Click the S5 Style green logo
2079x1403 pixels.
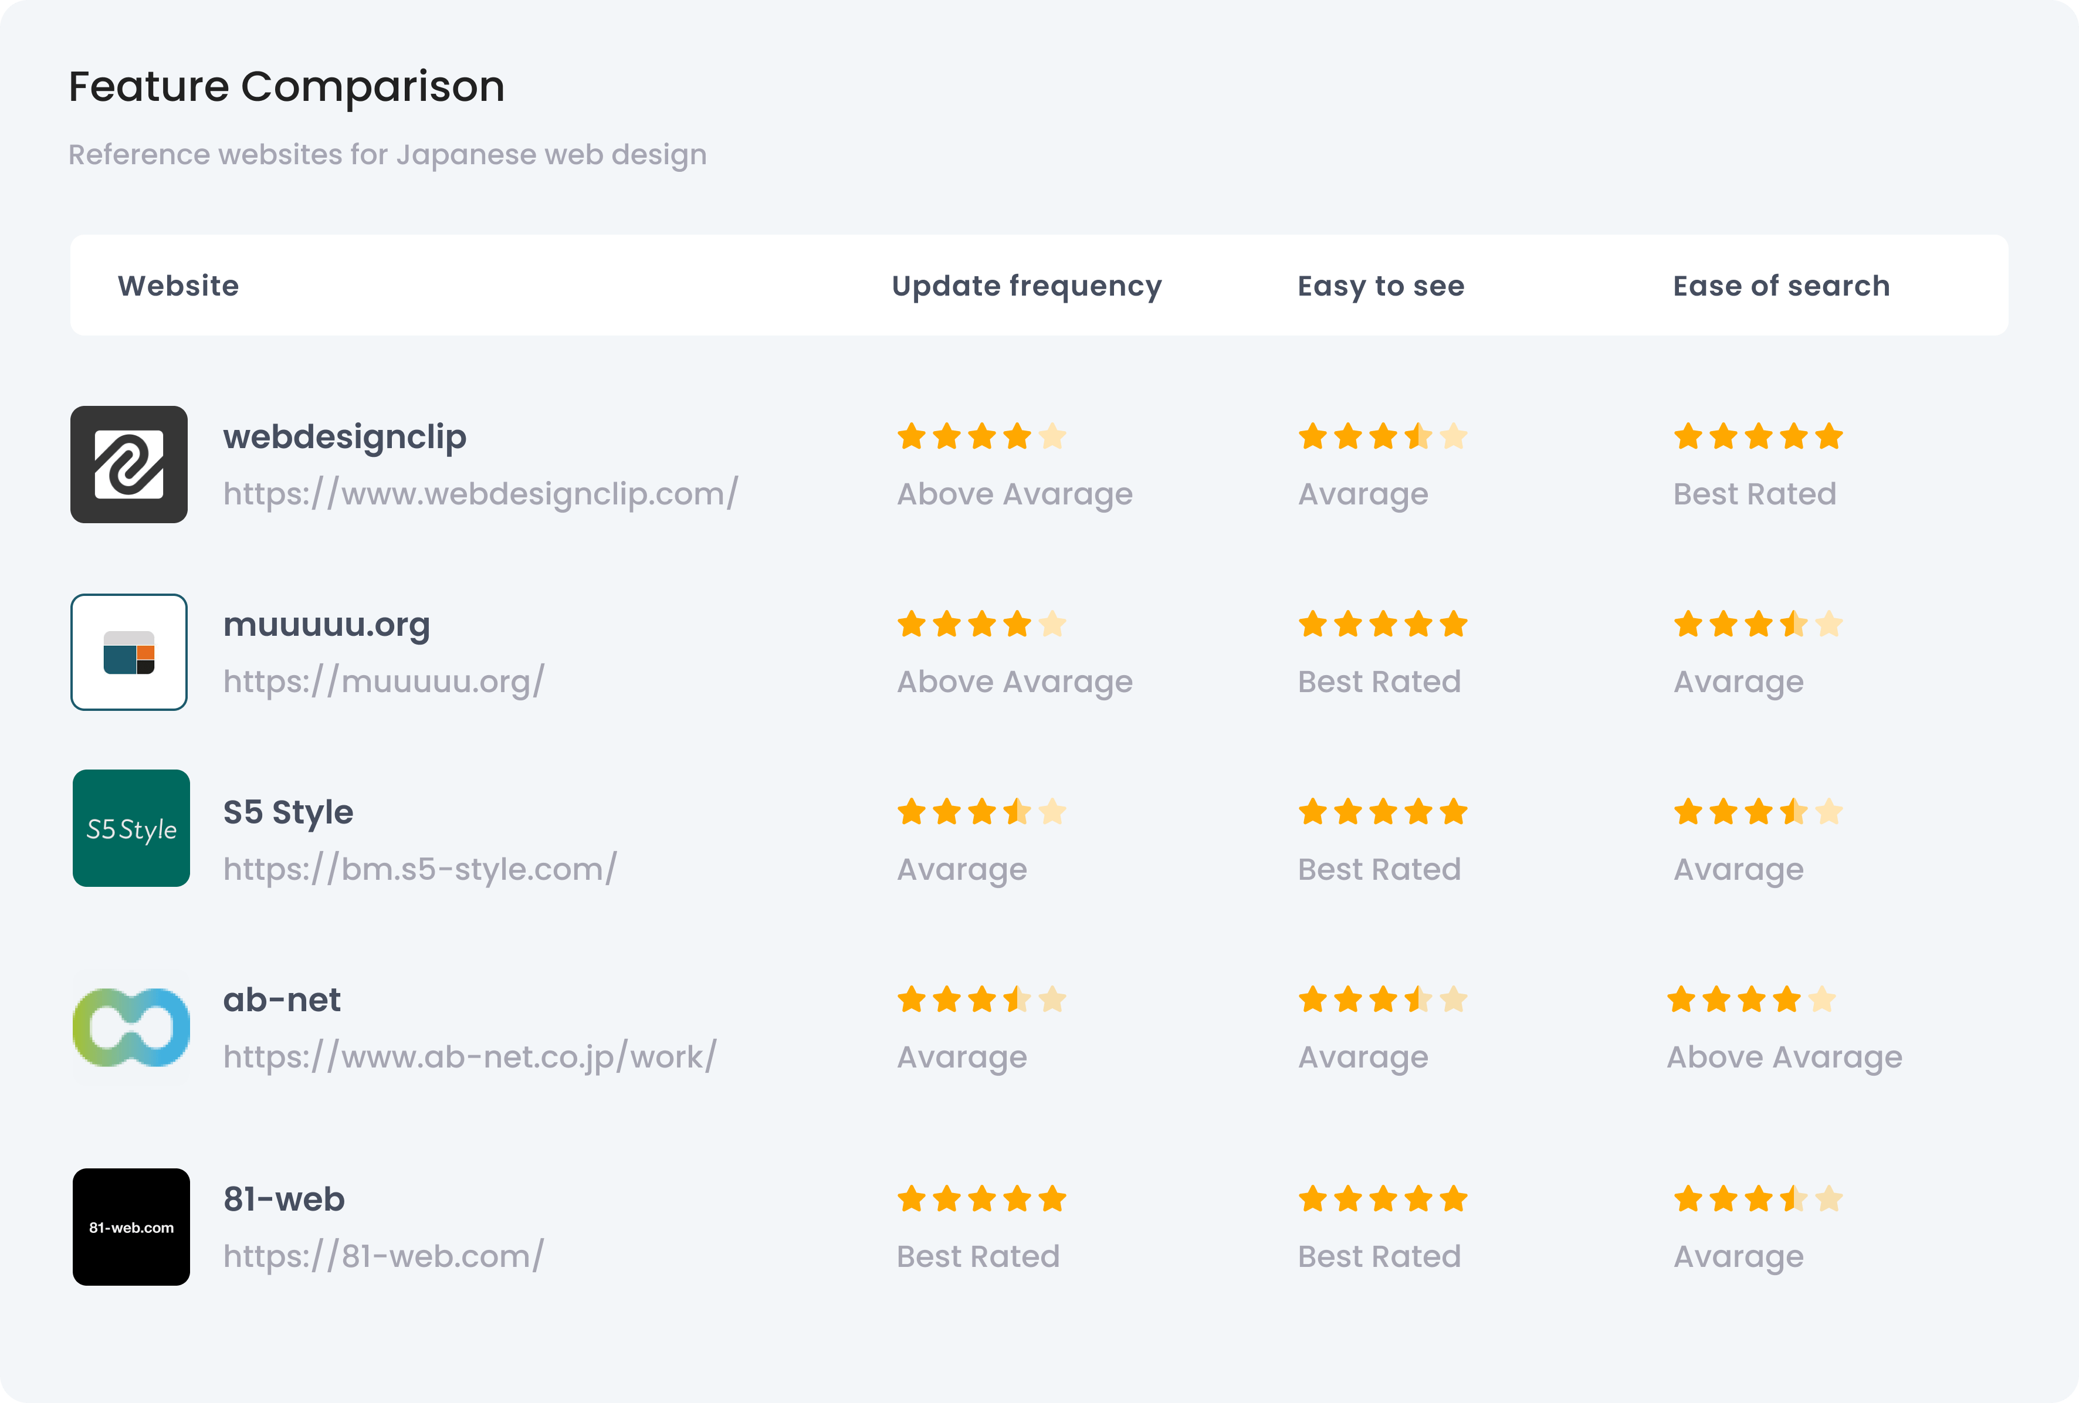131,828
